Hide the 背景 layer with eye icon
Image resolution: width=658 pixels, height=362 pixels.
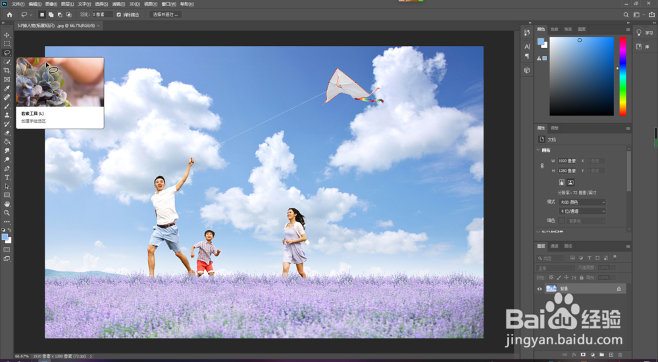(540, 288)
